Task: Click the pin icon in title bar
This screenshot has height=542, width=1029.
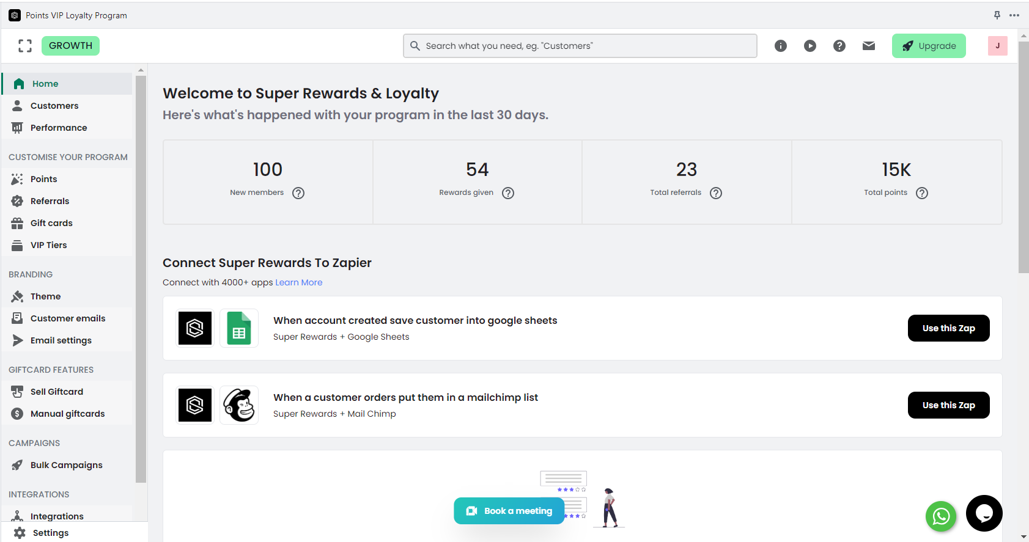Action: [x=997, y=15]
